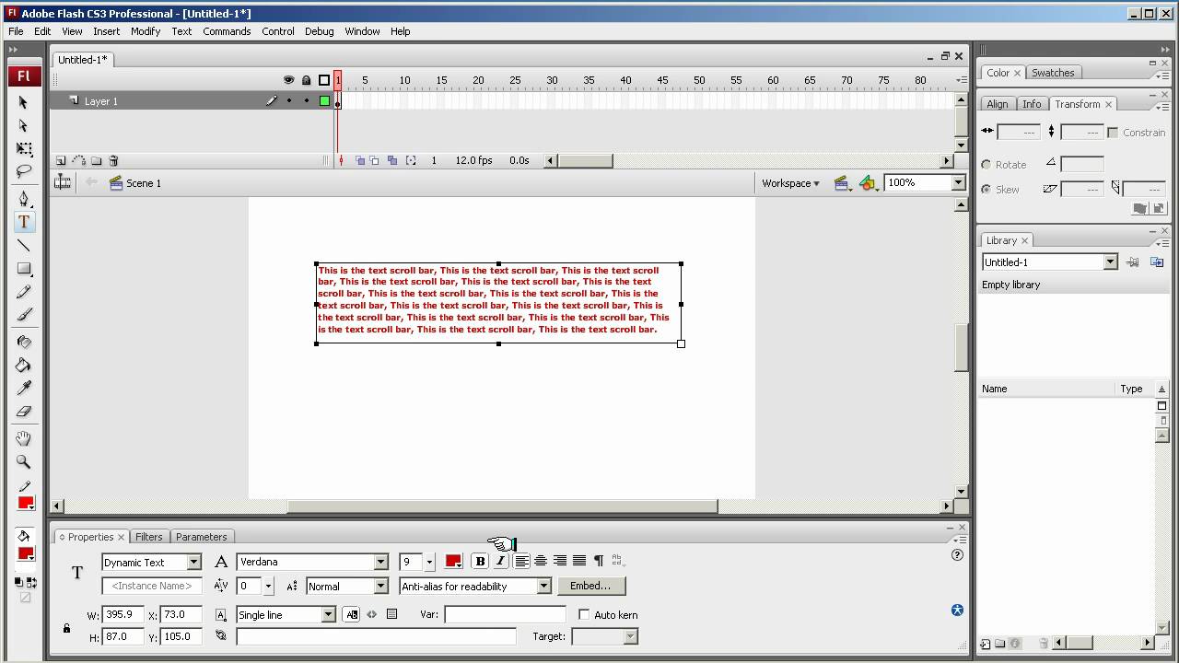This screenshot has height=663, width=1179.
Task: Click the Instance Name input field
Action: pyautogui.click(x=152, y=586)
